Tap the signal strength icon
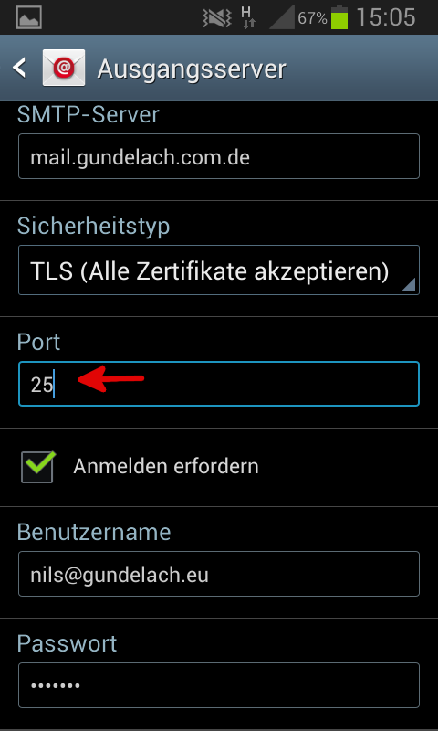 [x=282, y=18]
